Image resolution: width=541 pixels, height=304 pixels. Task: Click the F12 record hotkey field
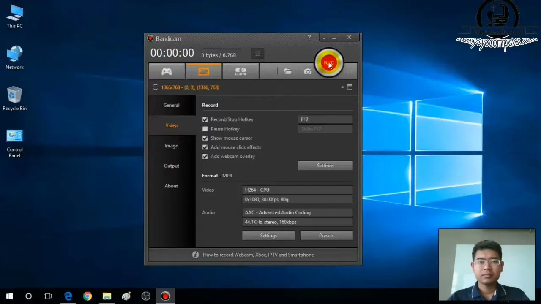[x=325, y=119]
